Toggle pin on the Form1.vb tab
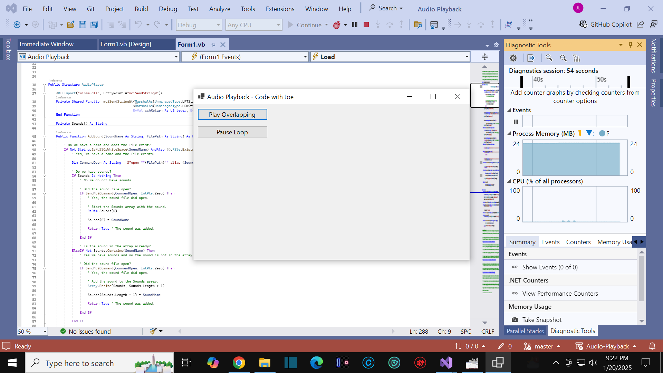 (213, 45)
